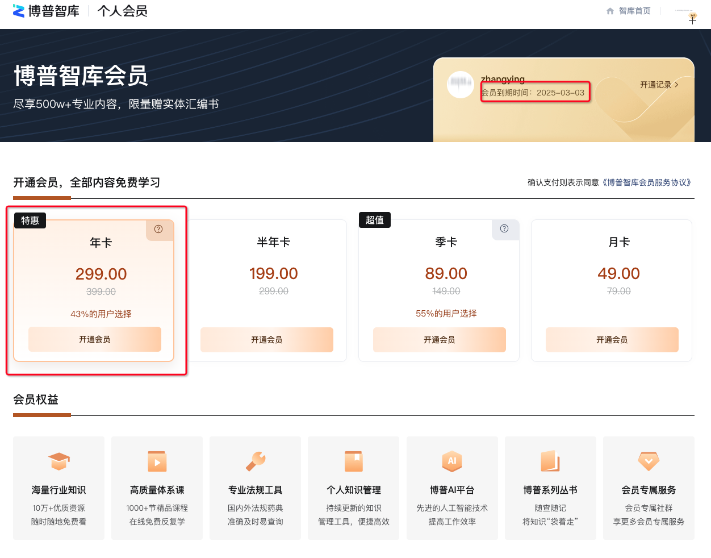
Task: Open 开通记录 with its chevron arrow
Action: click(x=659, y=85)
